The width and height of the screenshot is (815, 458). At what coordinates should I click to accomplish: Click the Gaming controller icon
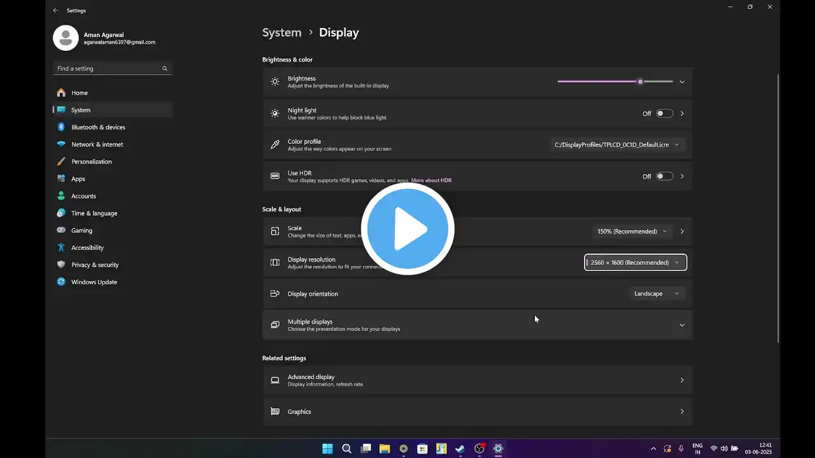[61, 230]
